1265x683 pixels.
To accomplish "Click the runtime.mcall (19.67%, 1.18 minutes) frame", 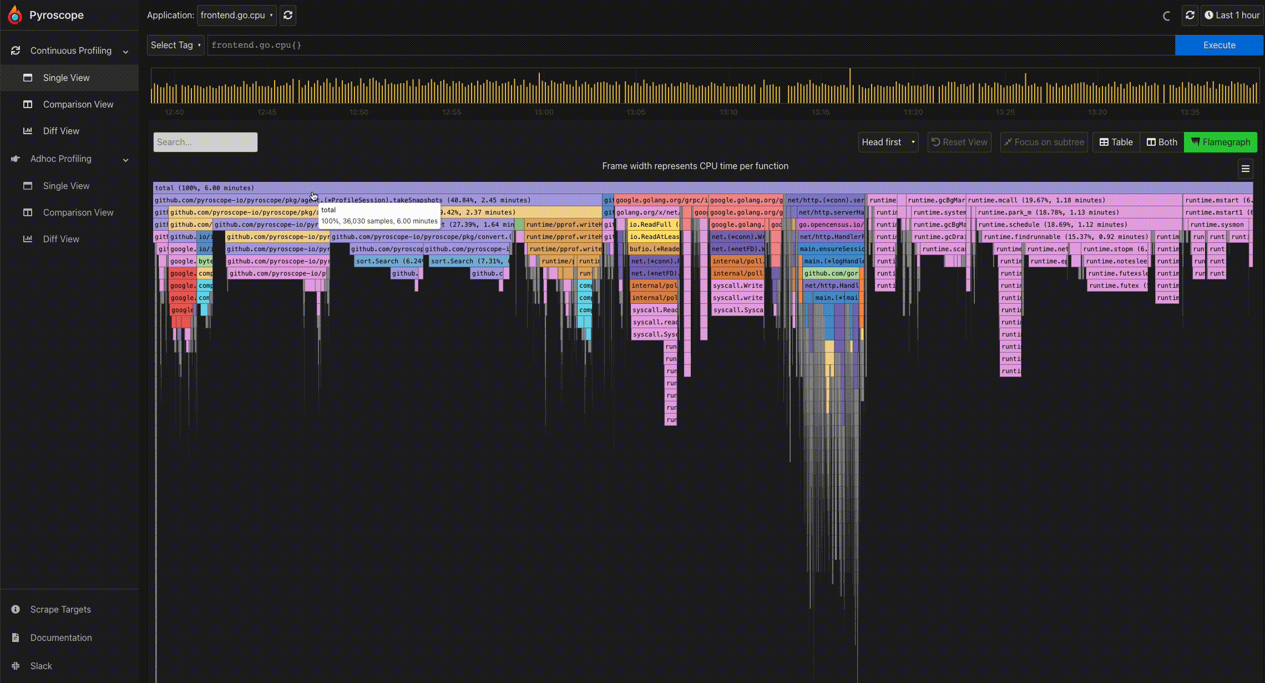I will pyautogui.click(x=1074, y=200).
